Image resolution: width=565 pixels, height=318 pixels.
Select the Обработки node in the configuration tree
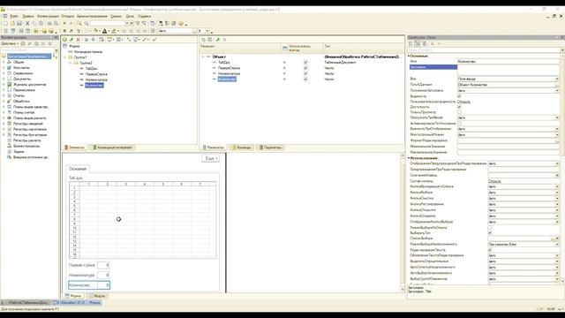tap(21, 102)
